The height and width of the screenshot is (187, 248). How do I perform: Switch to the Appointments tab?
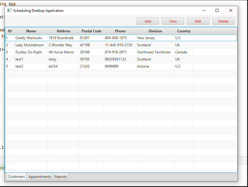pos(40,176)
